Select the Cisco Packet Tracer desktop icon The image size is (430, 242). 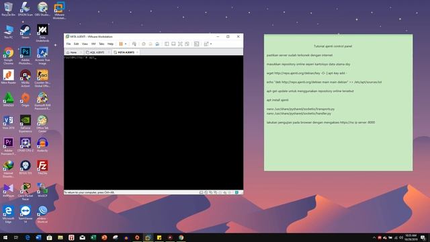(26, 192)
